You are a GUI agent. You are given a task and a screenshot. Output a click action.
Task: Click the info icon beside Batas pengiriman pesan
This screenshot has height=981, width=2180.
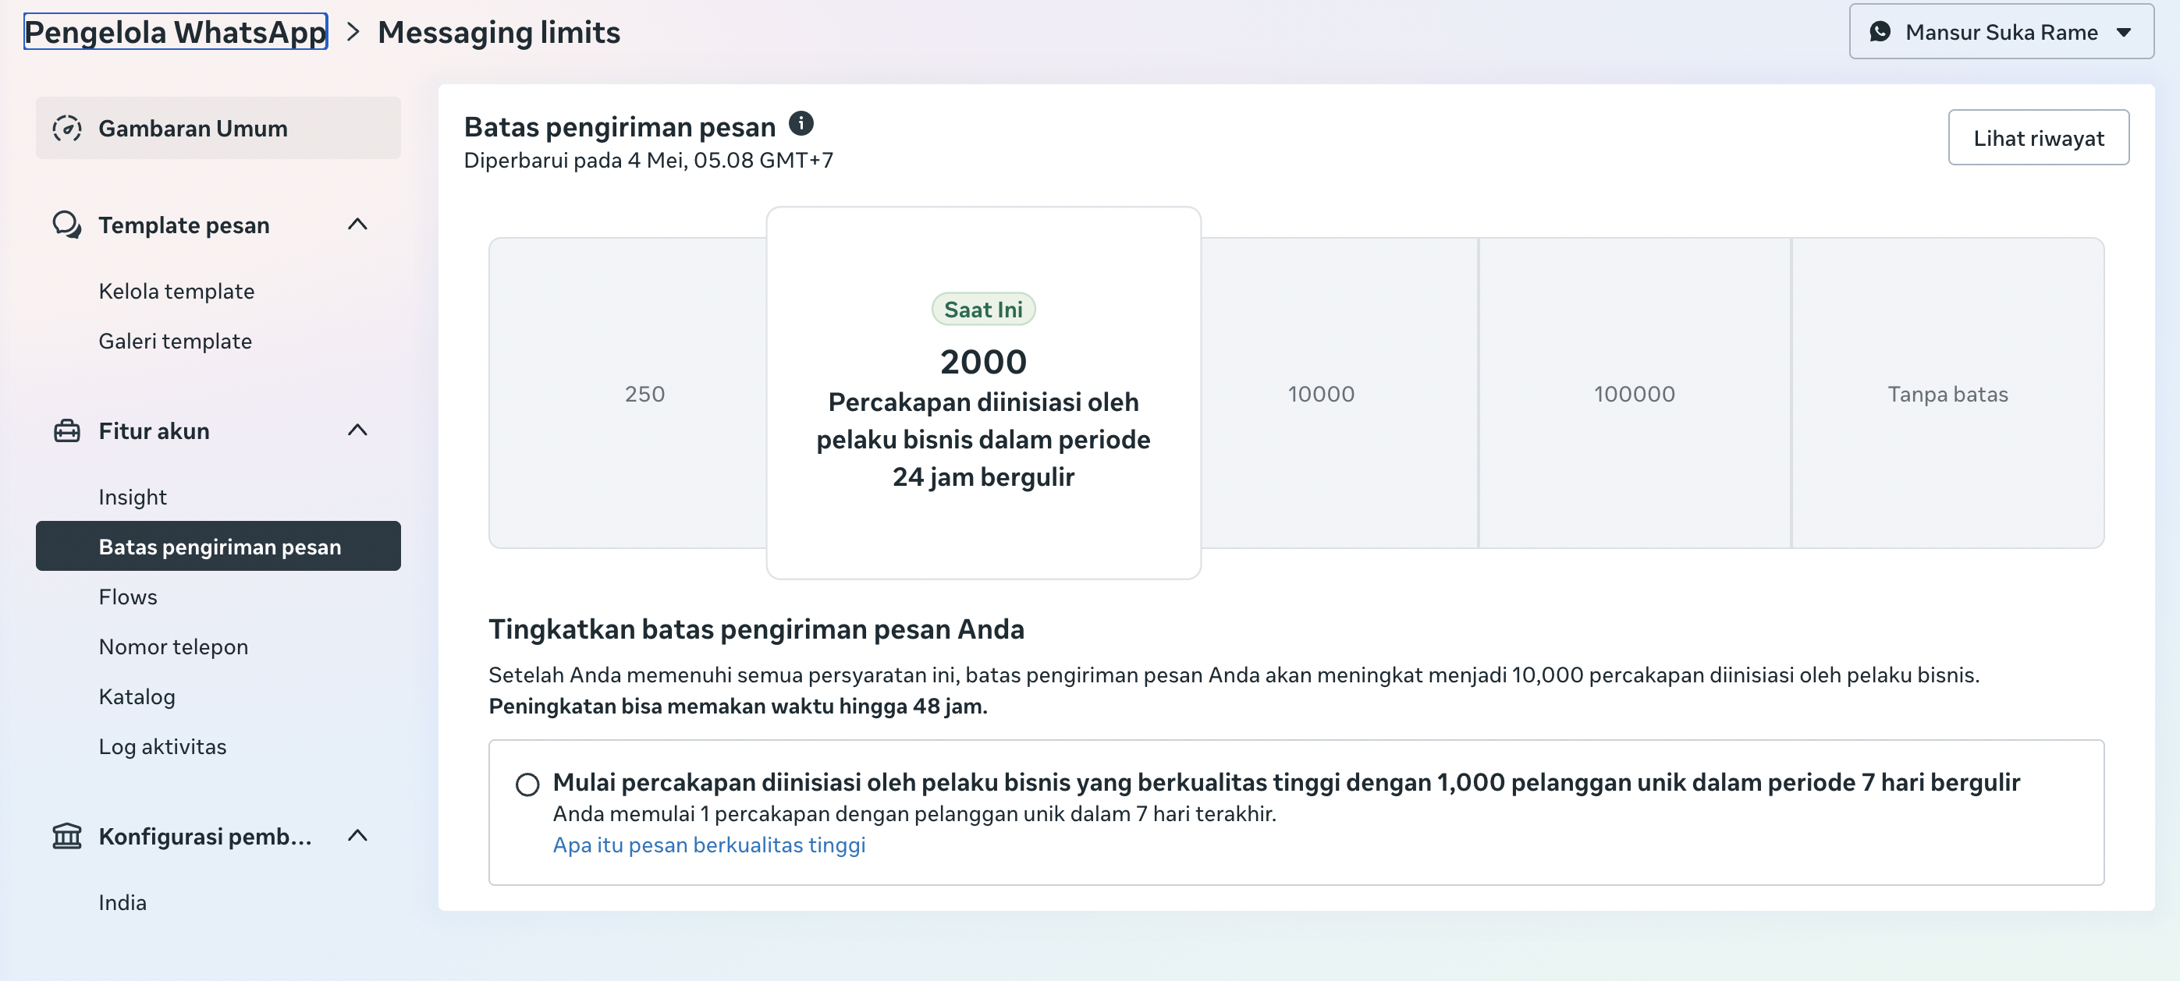click(x=801, y=124)
